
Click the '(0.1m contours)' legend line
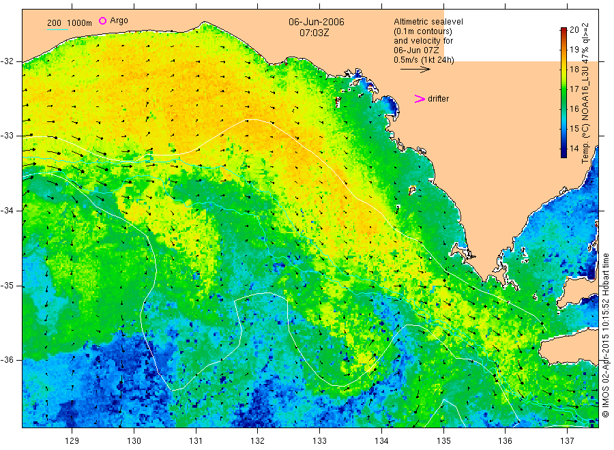click(x=423, y=31)
